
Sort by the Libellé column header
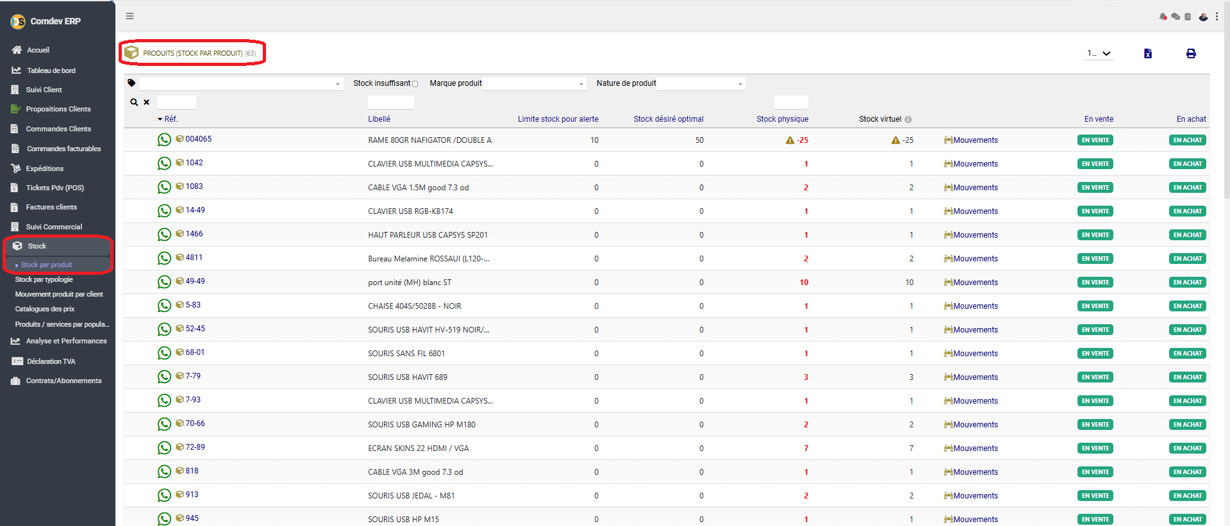pos(379,119)
